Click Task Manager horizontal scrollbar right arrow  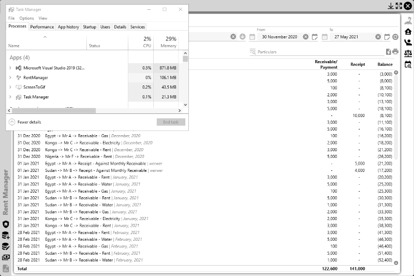click(x=180, y=111)
